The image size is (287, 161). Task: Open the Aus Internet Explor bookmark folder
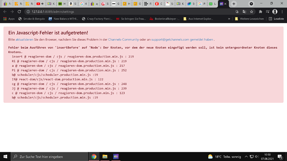tap(198, 19)
